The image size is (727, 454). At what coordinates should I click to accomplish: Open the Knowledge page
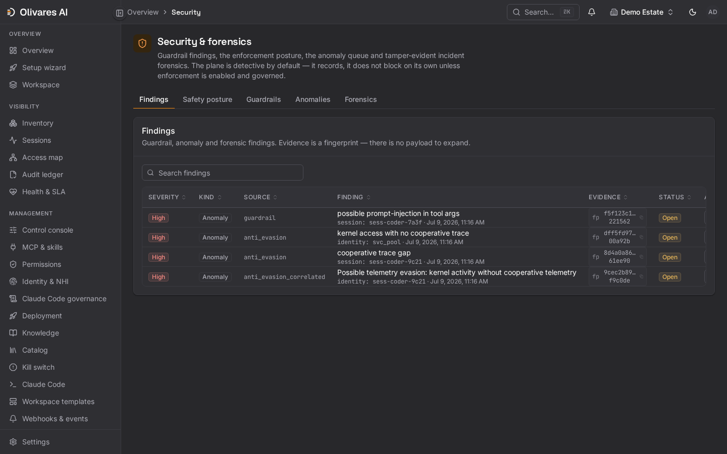pyautogui.click(x=60, y=333)
